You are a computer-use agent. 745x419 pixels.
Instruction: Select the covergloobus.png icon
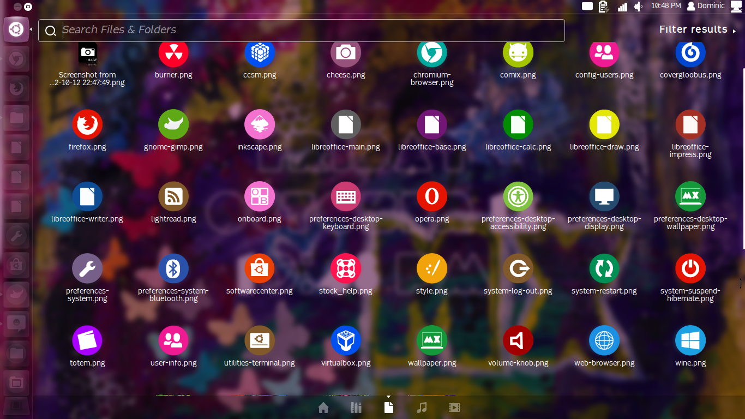(x=690, y=53)
